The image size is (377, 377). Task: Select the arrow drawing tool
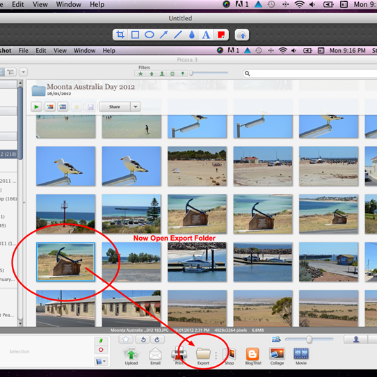tap(163, 35)
